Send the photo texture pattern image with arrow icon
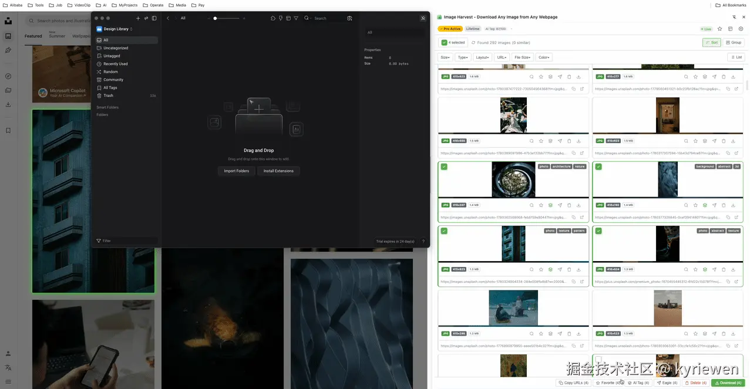The width and height of the screenshot is (750, 389). (x=560, y=269)
